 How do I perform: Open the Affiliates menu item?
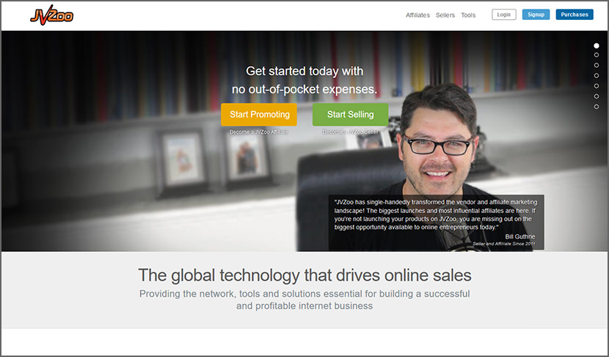tap(417, 15)
